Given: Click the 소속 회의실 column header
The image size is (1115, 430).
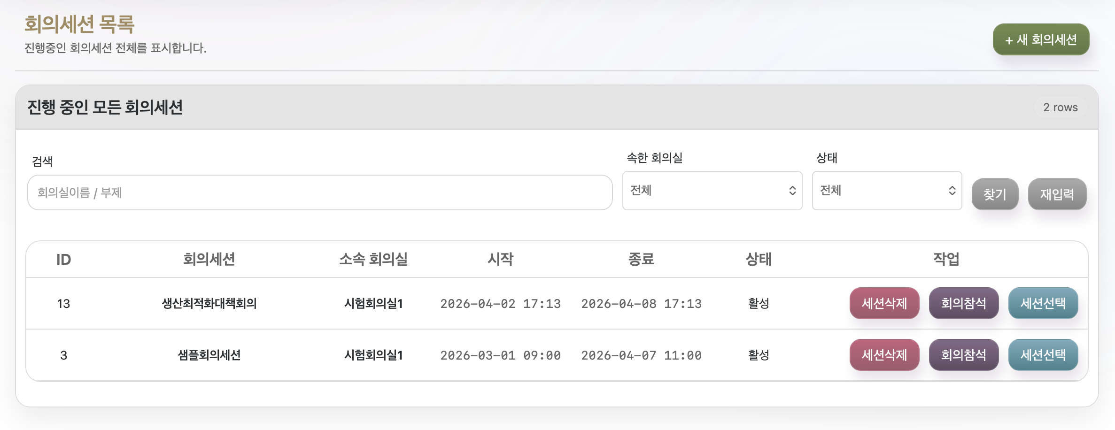Looking at the screenshot, I should point(373,259).
